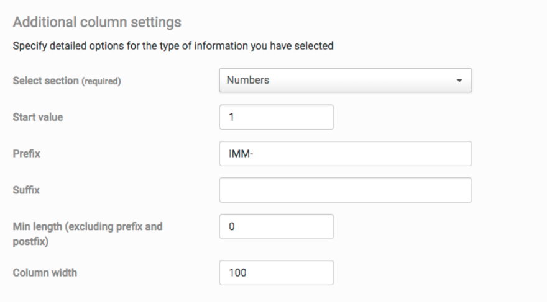Open the Select section dropdown

pyautogui.click(x=345, y=81)
